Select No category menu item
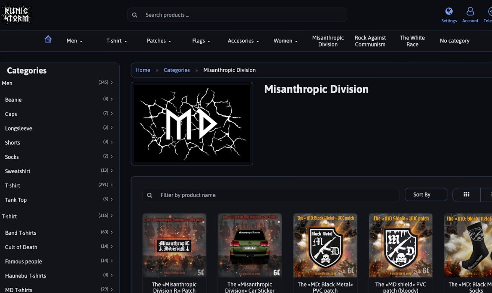This screenshot has width=492, height=293. click(455, 41)
